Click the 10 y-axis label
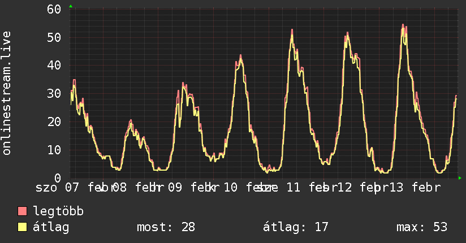Image resolution: width=466 pixels, height=243 pixels. [x=54, y=150]
